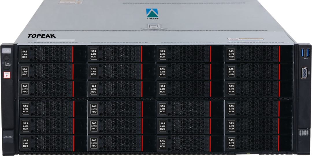Screen dimensions: 312x156
Task: Click red release tab of bottom-right drive
Action: [278, 143]
